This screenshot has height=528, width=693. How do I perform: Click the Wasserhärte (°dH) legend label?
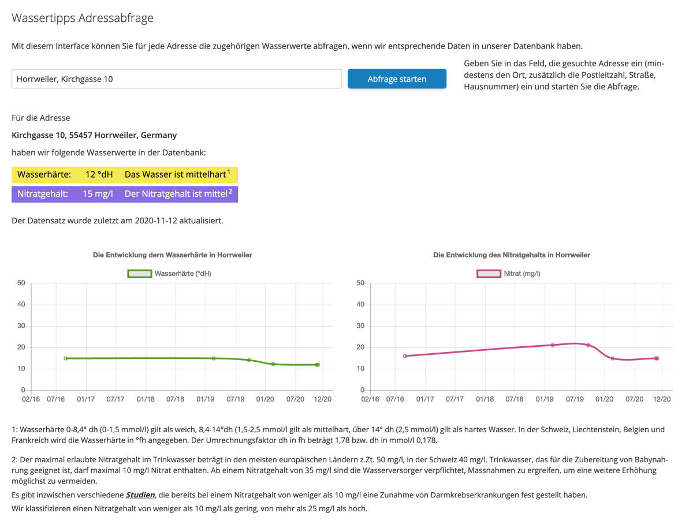point(182,274)
